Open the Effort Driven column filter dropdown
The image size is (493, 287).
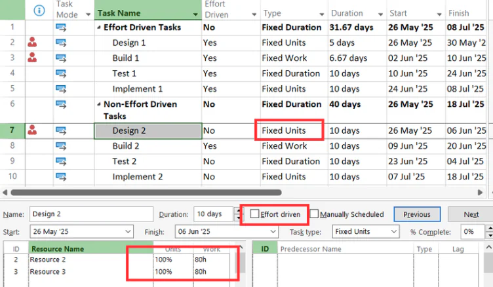pos(254,14)
